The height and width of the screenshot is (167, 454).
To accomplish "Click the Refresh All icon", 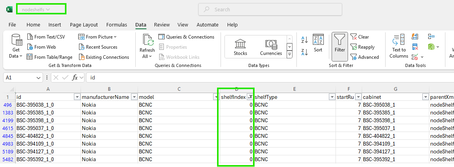I will point(147,47).
